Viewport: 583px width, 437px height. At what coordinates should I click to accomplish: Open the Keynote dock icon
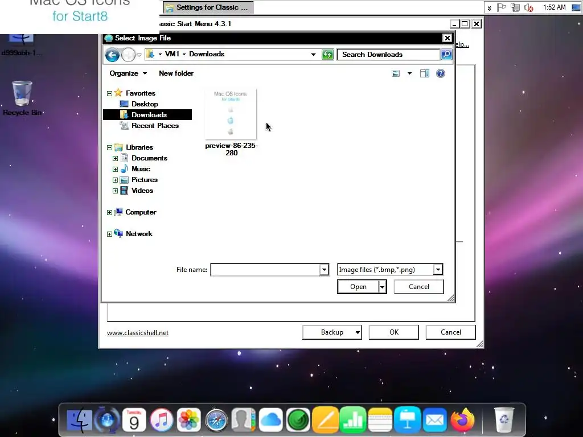point(408,420)
